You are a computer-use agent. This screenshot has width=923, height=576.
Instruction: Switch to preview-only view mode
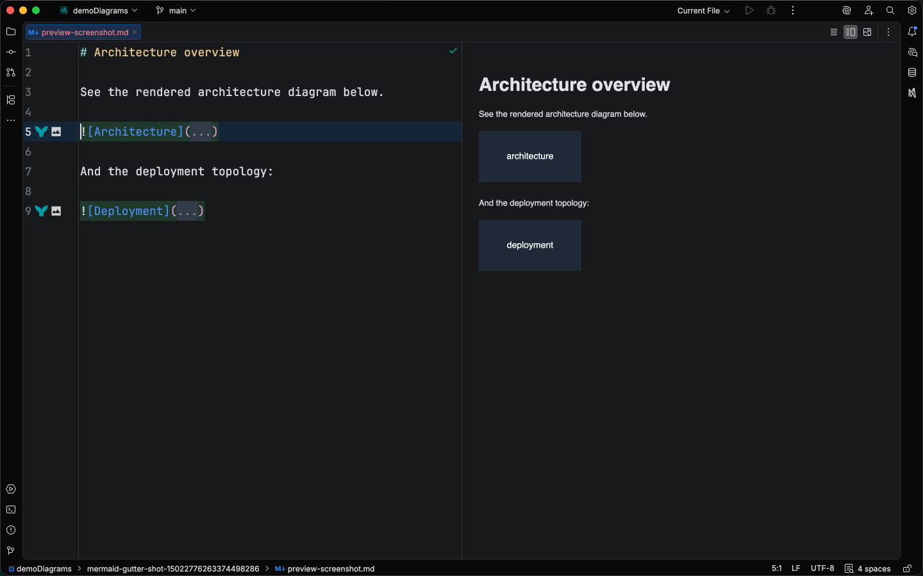[867, 32]
